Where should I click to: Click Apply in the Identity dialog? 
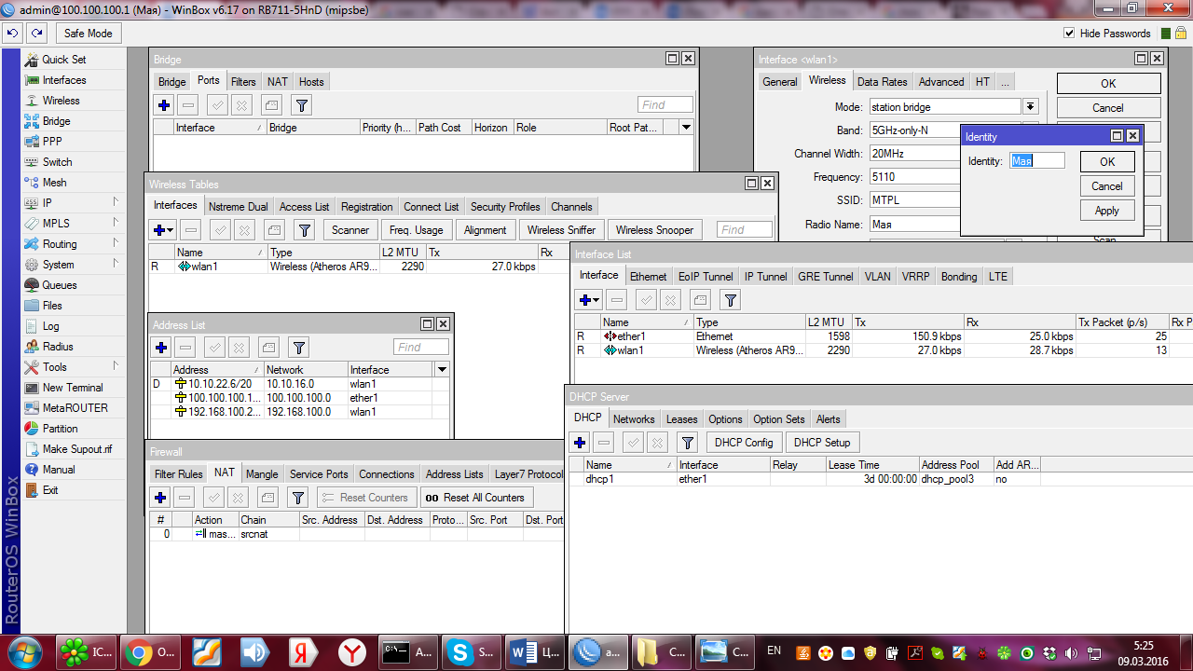pyautogui.click(x=1106, y=211)
